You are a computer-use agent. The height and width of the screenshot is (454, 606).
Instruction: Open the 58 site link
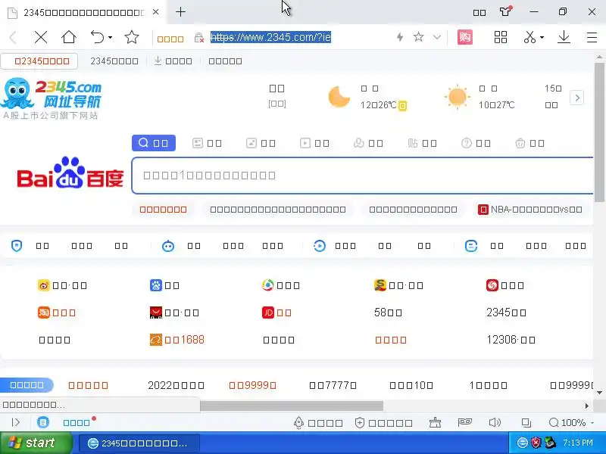[x=388, y=313]
